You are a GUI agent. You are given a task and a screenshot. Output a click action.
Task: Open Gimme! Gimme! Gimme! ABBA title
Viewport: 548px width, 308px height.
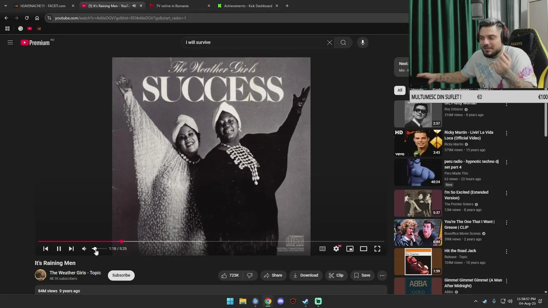(x=473, y=283)
